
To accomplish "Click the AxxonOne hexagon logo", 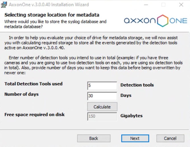I will [163, 21].
